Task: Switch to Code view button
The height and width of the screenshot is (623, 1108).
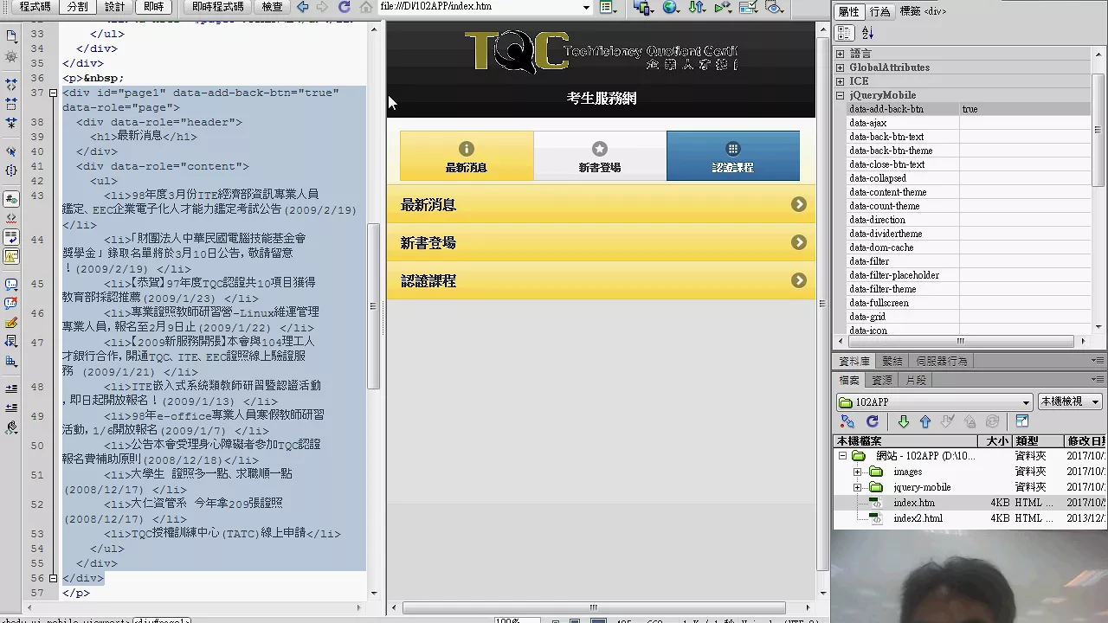Action: tap(34, 6)
